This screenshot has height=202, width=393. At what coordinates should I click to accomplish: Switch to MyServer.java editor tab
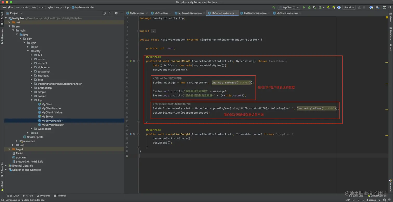pos(137,13)
